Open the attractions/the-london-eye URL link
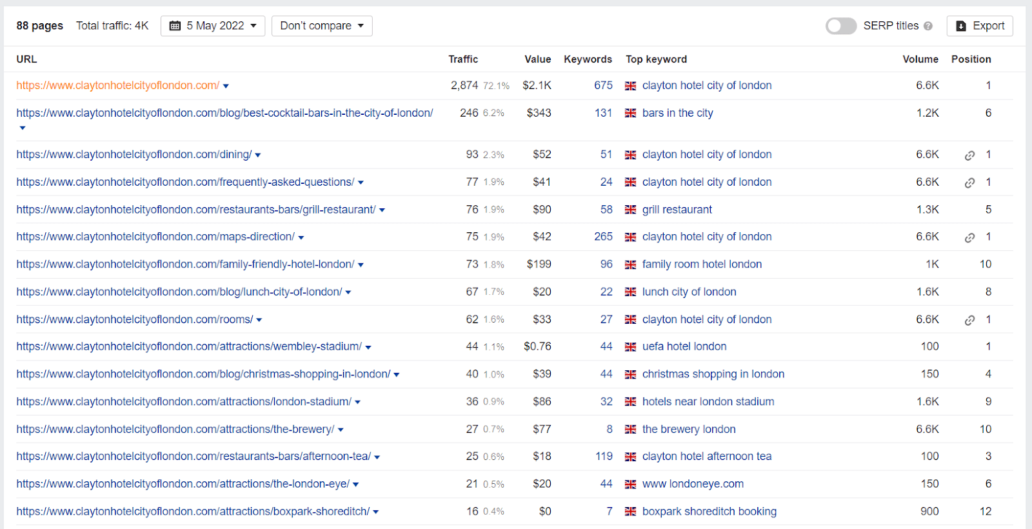 pyautogui.click(x=183, y=484)
